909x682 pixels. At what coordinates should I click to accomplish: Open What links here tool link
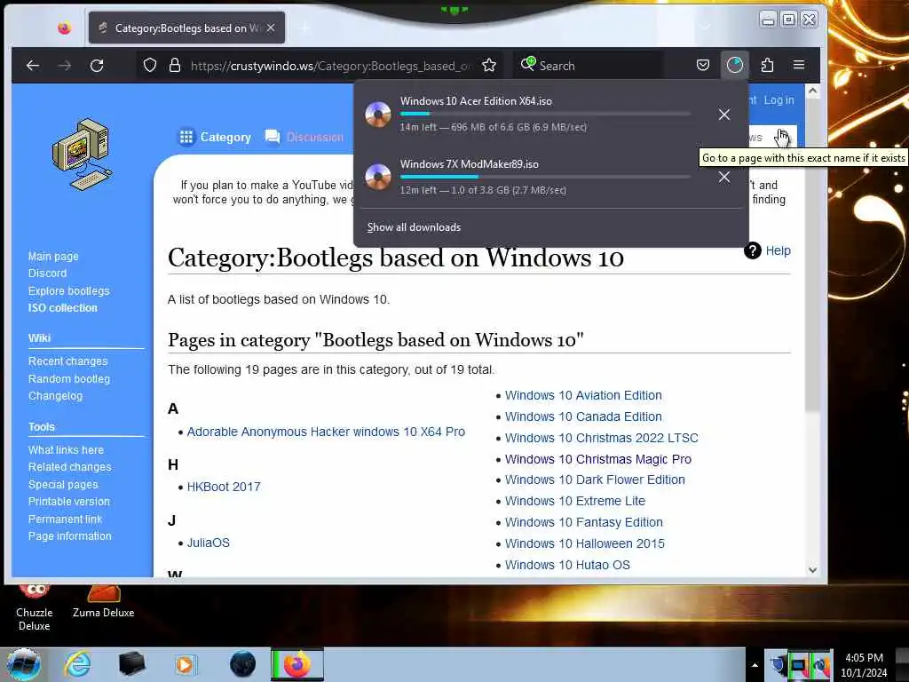pos(66,450)
